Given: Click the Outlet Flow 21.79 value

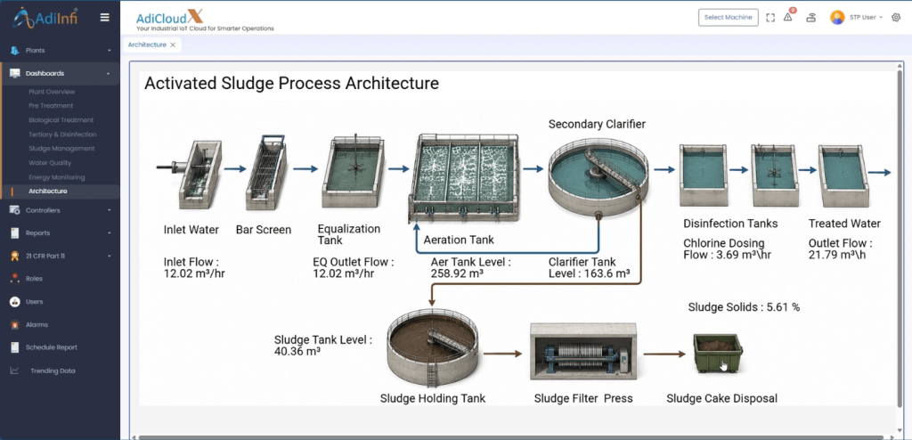Looking at the screenshot, I should click(841, 249).
